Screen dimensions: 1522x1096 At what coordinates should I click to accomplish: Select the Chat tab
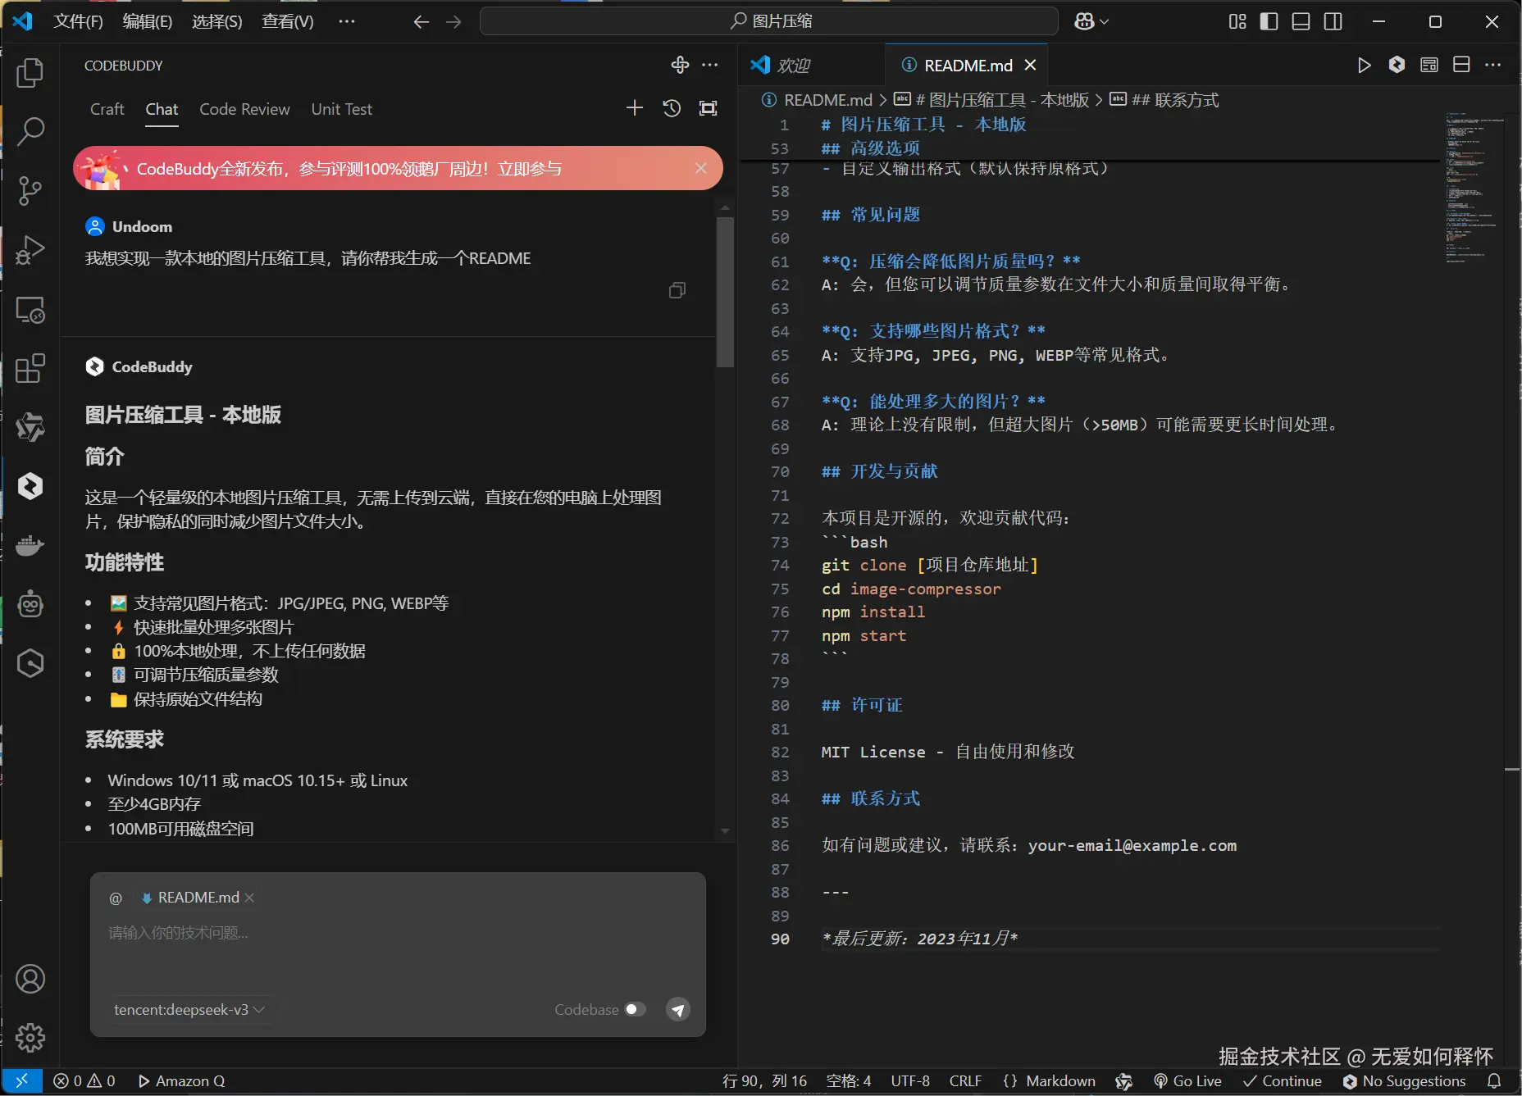pos(162,109)
